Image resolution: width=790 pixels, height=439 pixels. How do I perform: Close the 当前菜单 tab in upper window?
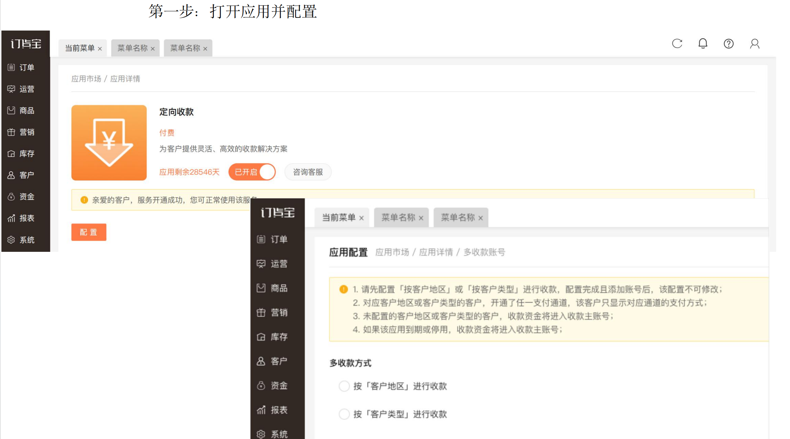coord(100,49)
